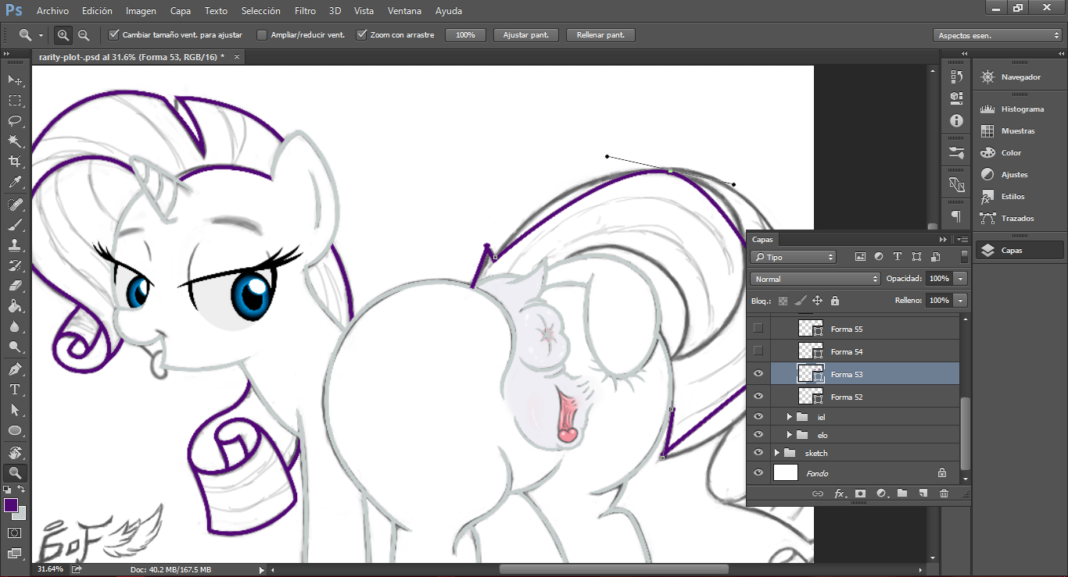Select the Paint Bucket tool
Screen dimensions: 1068x577
15,306
